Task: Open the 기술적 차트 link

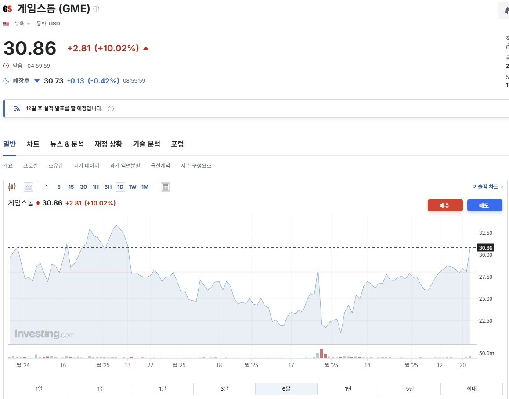Action: (x=488, y=187)
